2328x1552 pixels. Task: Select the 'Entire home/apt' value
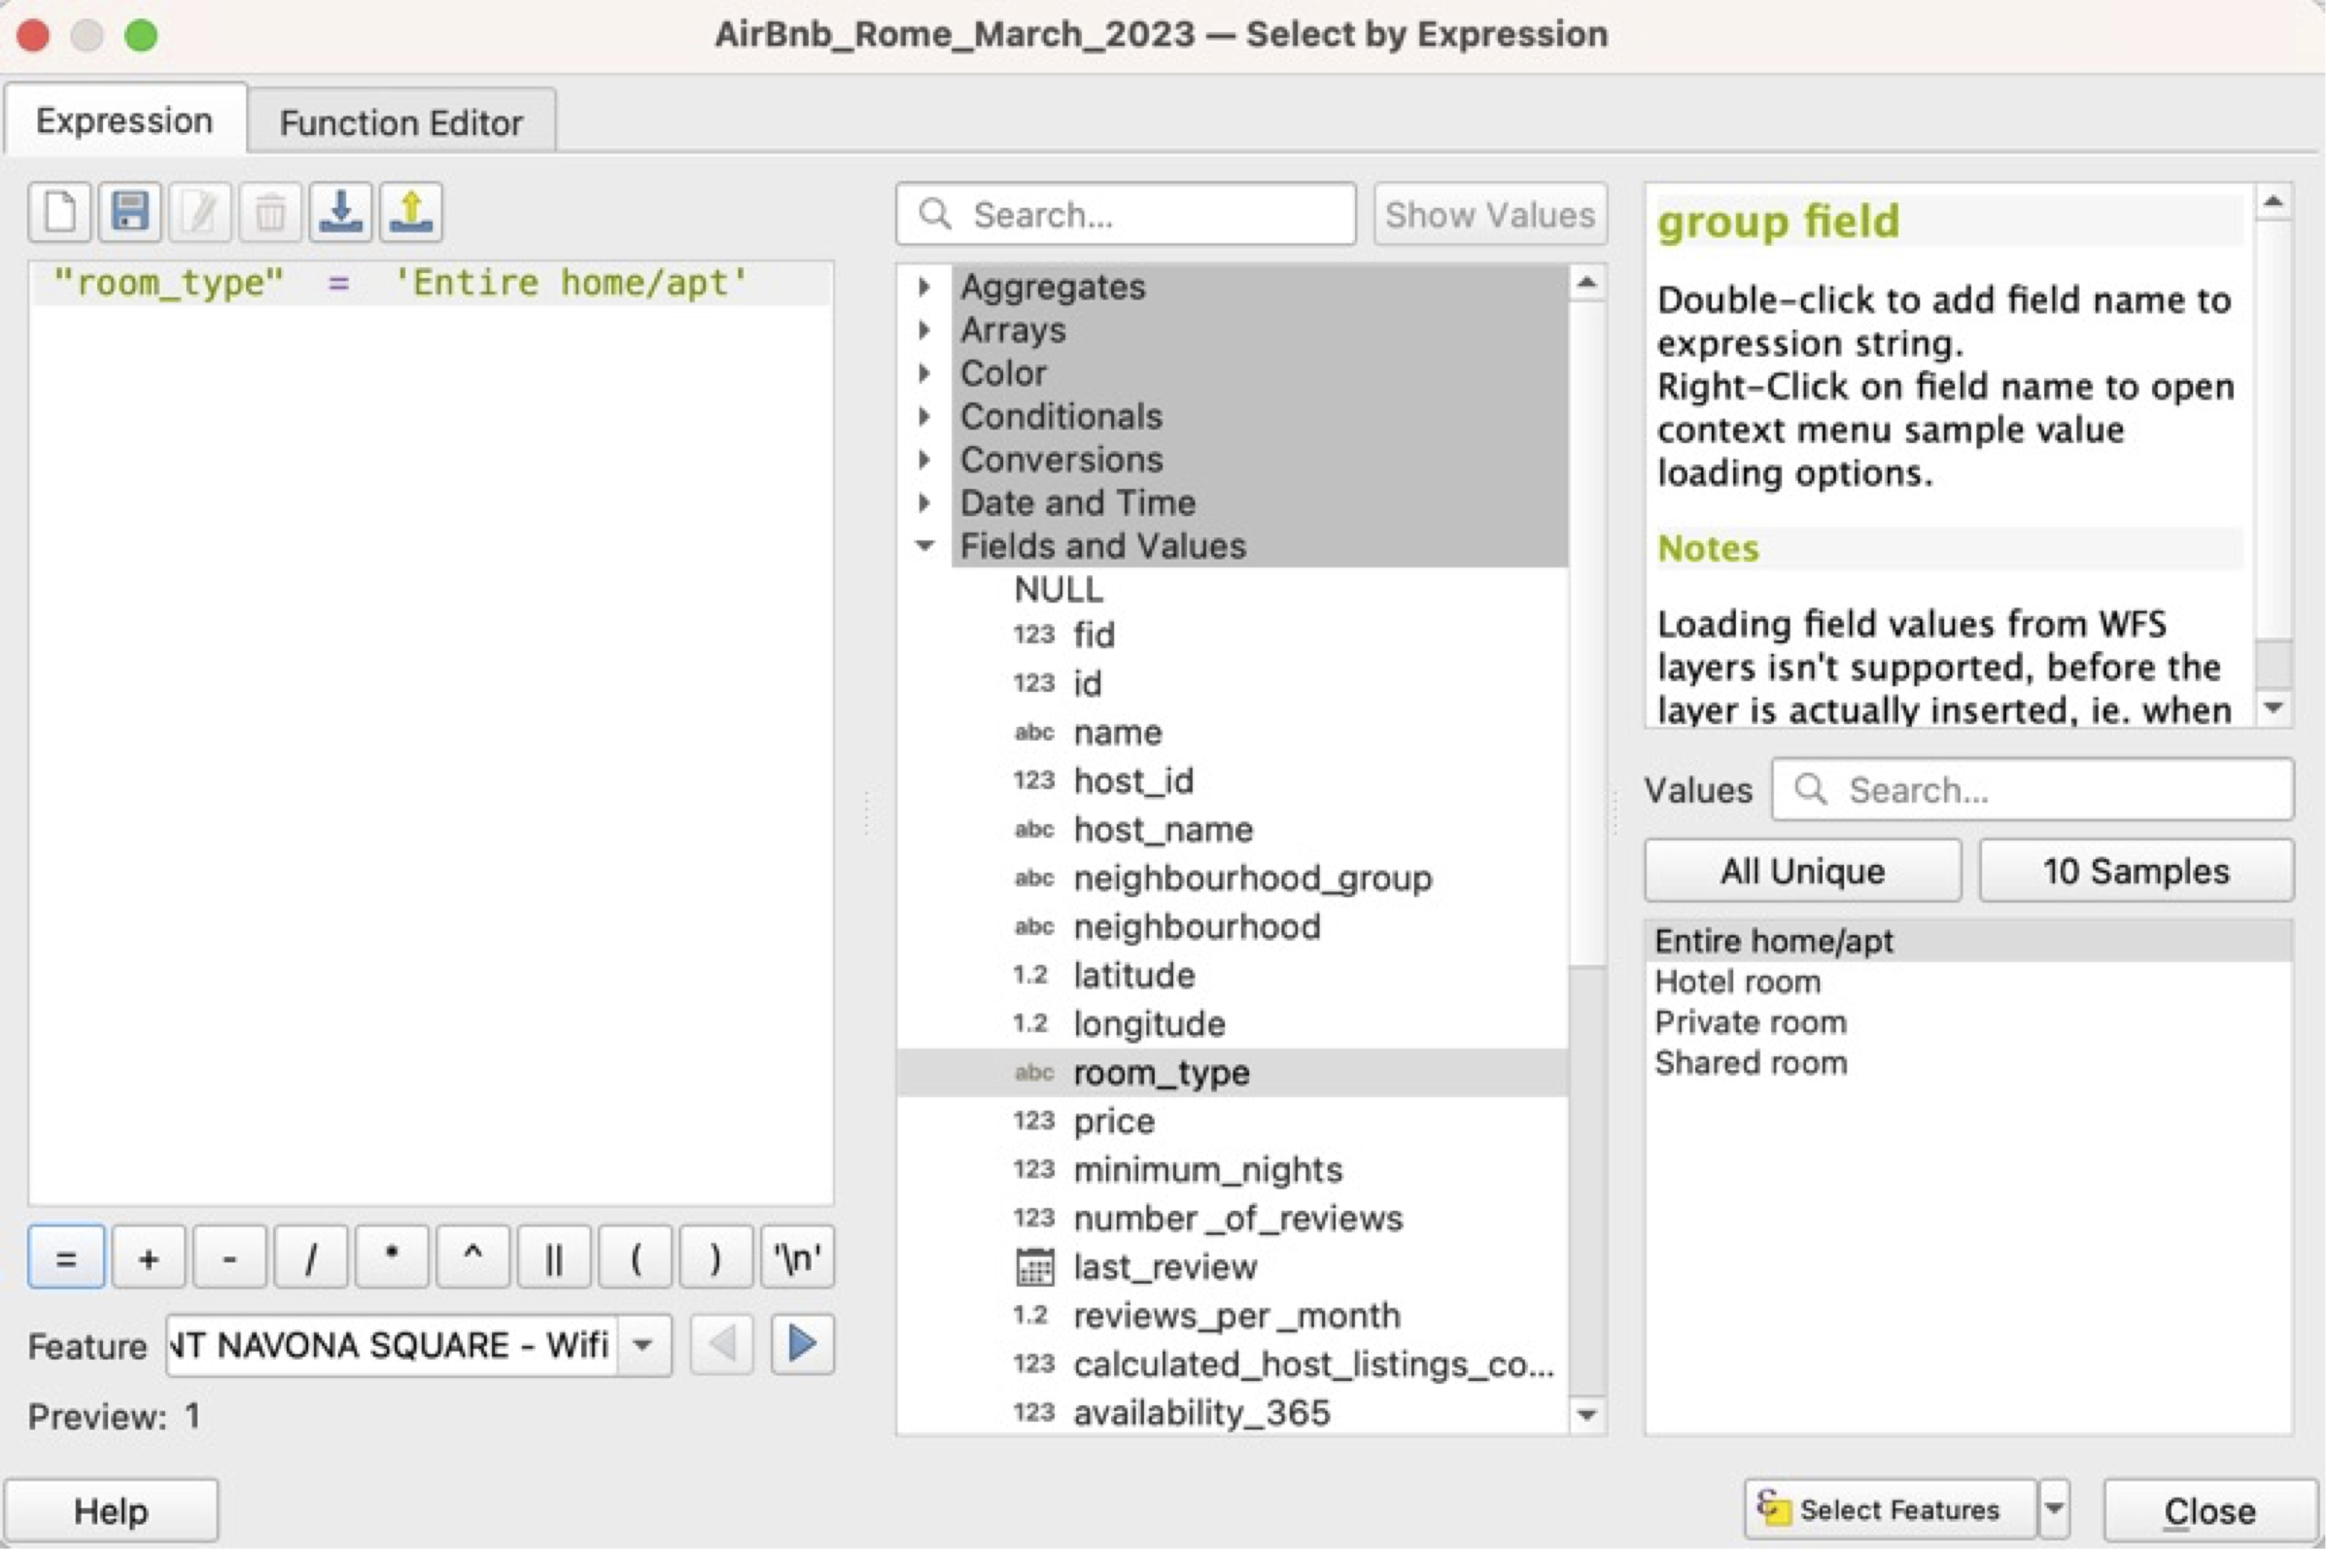pos(1967,941)
